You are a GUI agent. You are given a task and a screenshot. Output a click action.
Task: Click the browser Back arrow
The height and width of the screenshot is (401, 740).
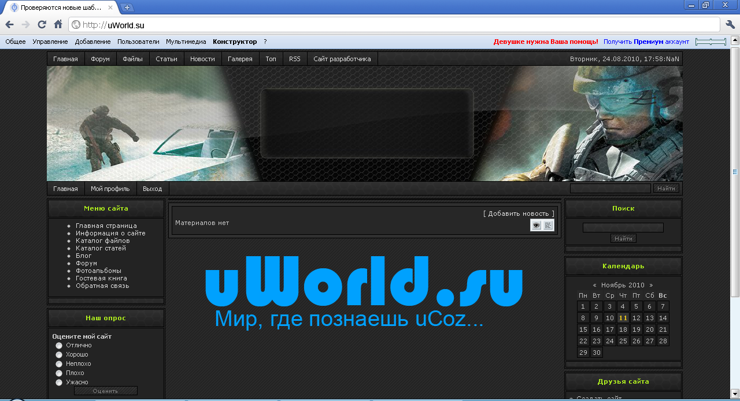point(10,24)
